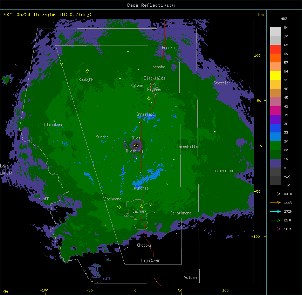Click the yellow diamond marker below Cochrane label
302x295 pixels.
pos(119,207)
